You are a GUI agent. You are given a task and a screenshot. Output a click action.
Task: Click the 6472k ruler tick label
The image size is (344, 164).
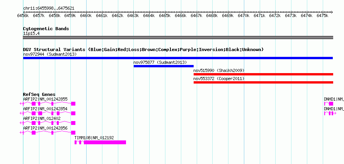275,16
